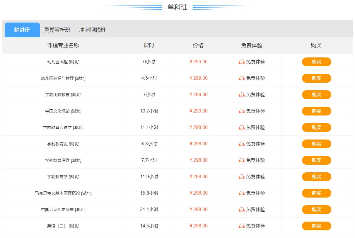The height and width of the screenshot is (238, 355).
Task: Click course name 英语（二） [湖北]
Action: pos(63,226)
